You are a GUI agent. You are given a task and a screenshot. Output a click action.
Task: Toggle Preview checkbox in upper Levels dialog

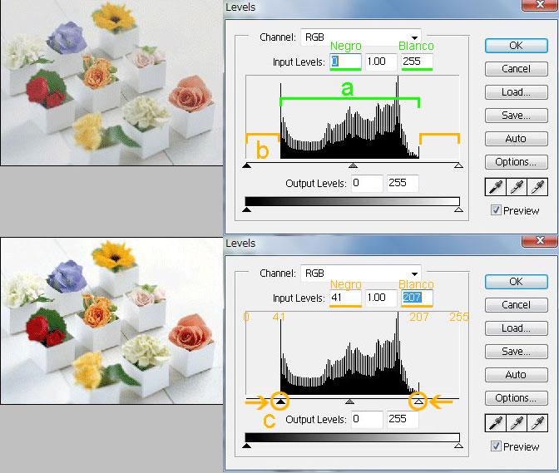[496, 210]
